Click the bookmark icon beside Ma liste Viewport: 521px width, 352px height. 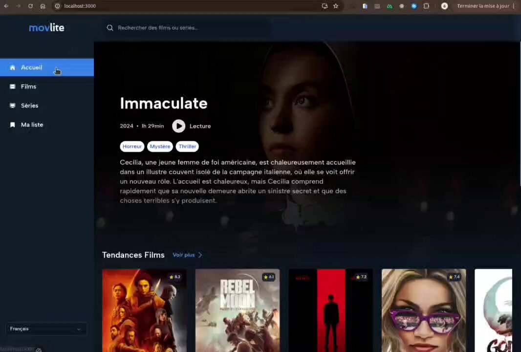pos(13,125)
